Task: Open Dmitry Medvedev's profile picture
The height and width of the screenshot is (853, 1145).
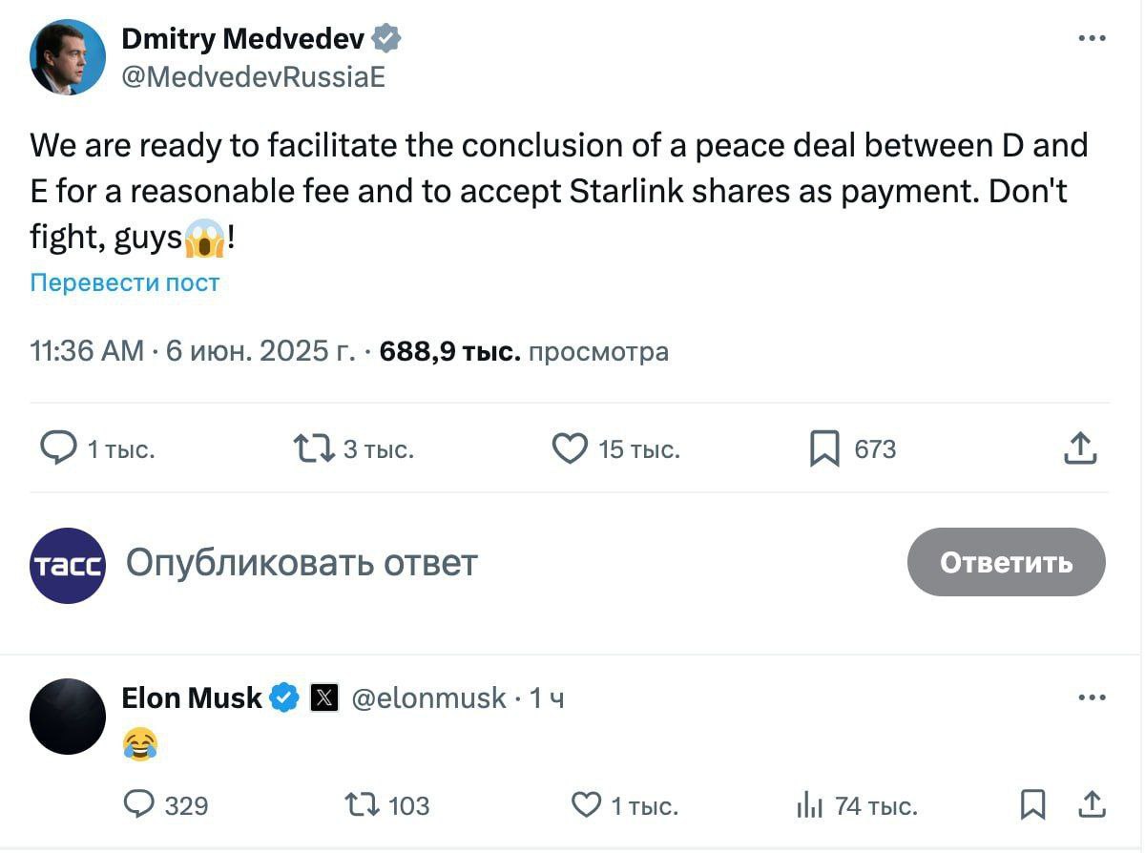Action: point(68,57)
